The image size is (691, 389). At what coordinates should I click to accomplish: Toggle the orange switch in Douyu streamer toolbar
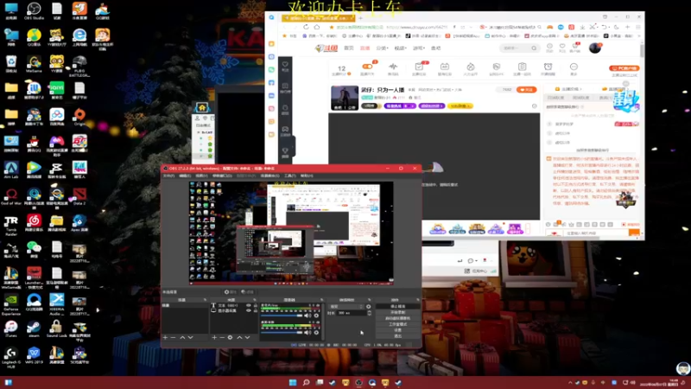click(x=366, y=67)
